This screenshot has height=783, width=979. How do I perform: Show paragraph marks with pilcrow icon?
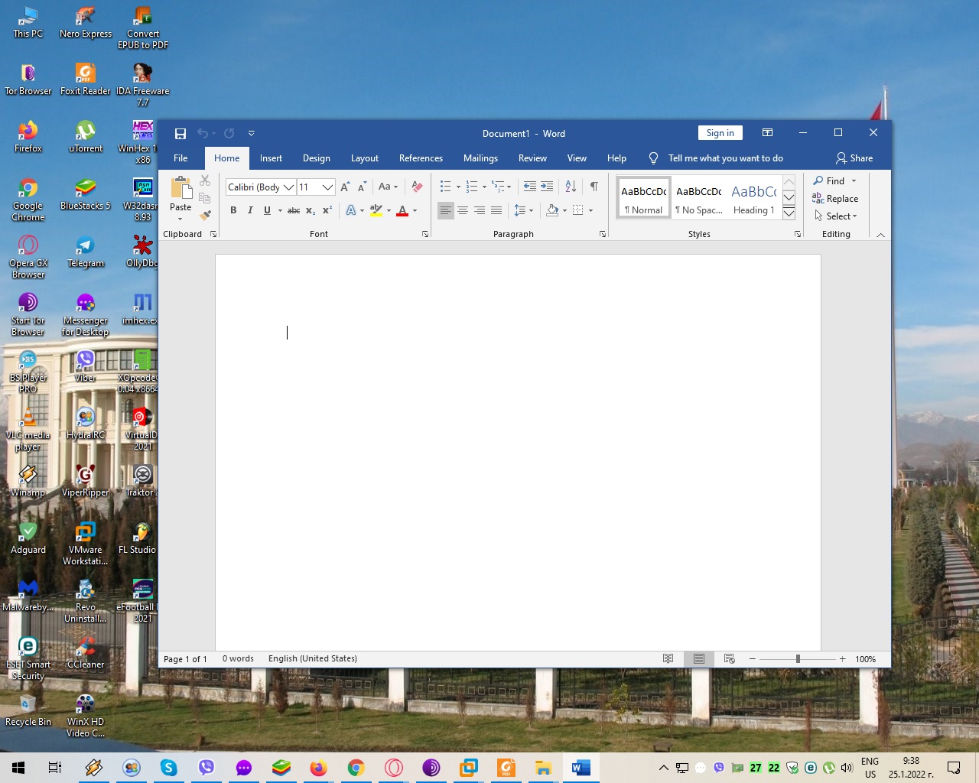click(594, 187)
